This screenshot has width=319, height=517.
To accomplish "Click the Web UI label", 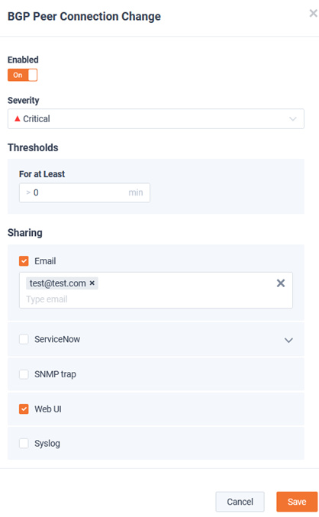I will (x=48, y=409).
